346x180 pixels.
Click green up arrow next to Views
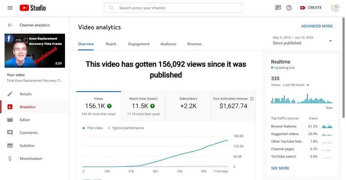click(x=109, y=106)
